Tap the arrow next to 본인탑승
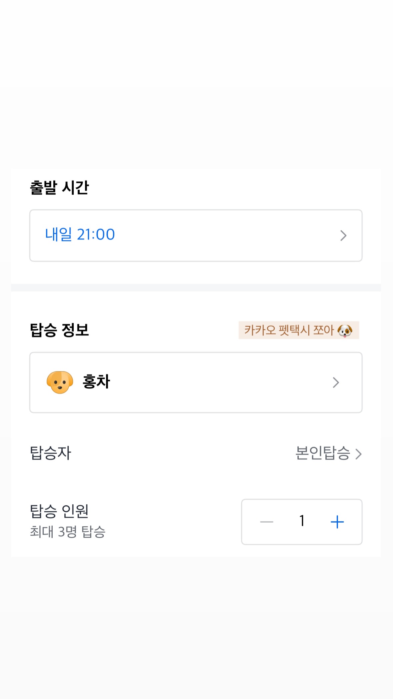393x699 pixels. 358,454
